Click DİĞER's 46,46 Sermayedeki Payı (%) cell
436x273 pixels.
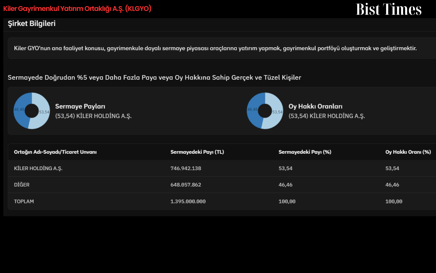(x=286, y=185)
